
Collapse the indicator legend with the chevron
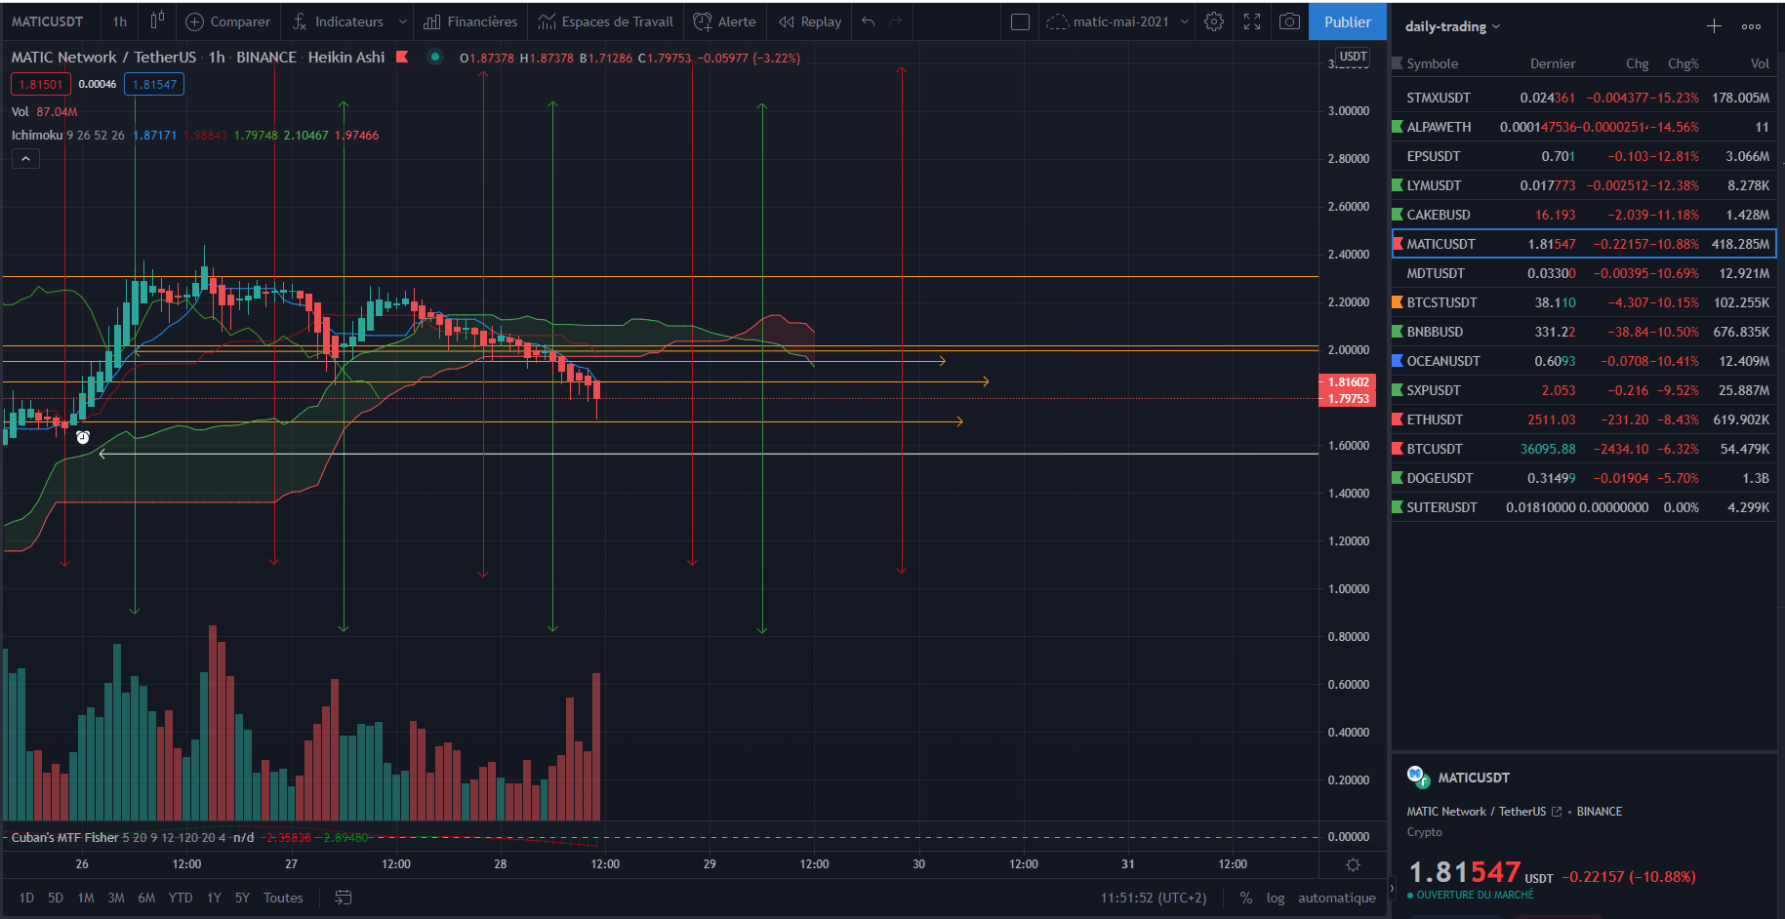(x=25, y=159)
